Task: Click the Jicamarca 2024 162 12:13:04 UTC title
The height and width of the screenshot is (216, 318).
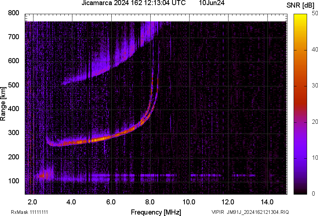Action: tap(134, 3)
